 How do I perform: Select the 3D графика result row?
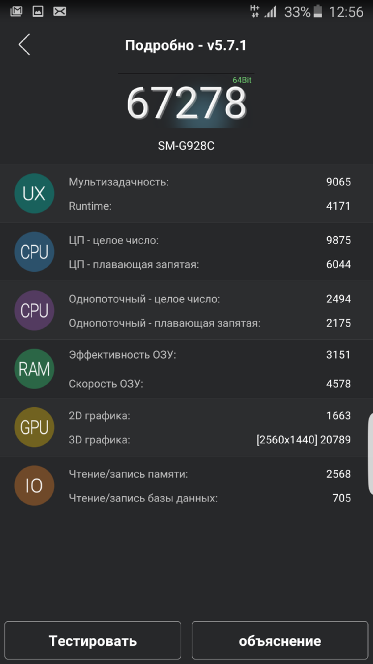[x=210, y=440]
